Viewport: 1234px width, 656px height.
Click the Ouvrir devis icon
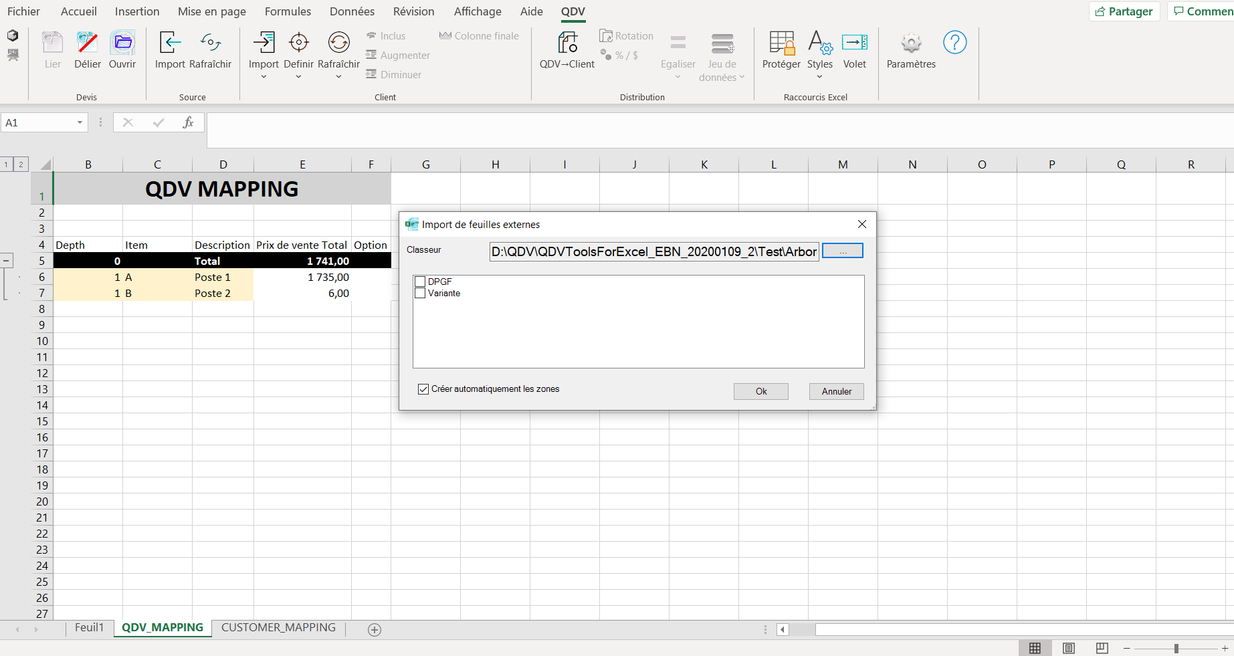pyautogui.click(x=122, y=43)
